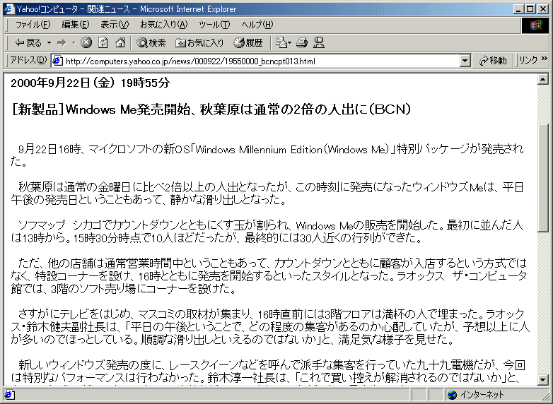
Task: Click the Print icon
Action: click(x=302, y=43)
